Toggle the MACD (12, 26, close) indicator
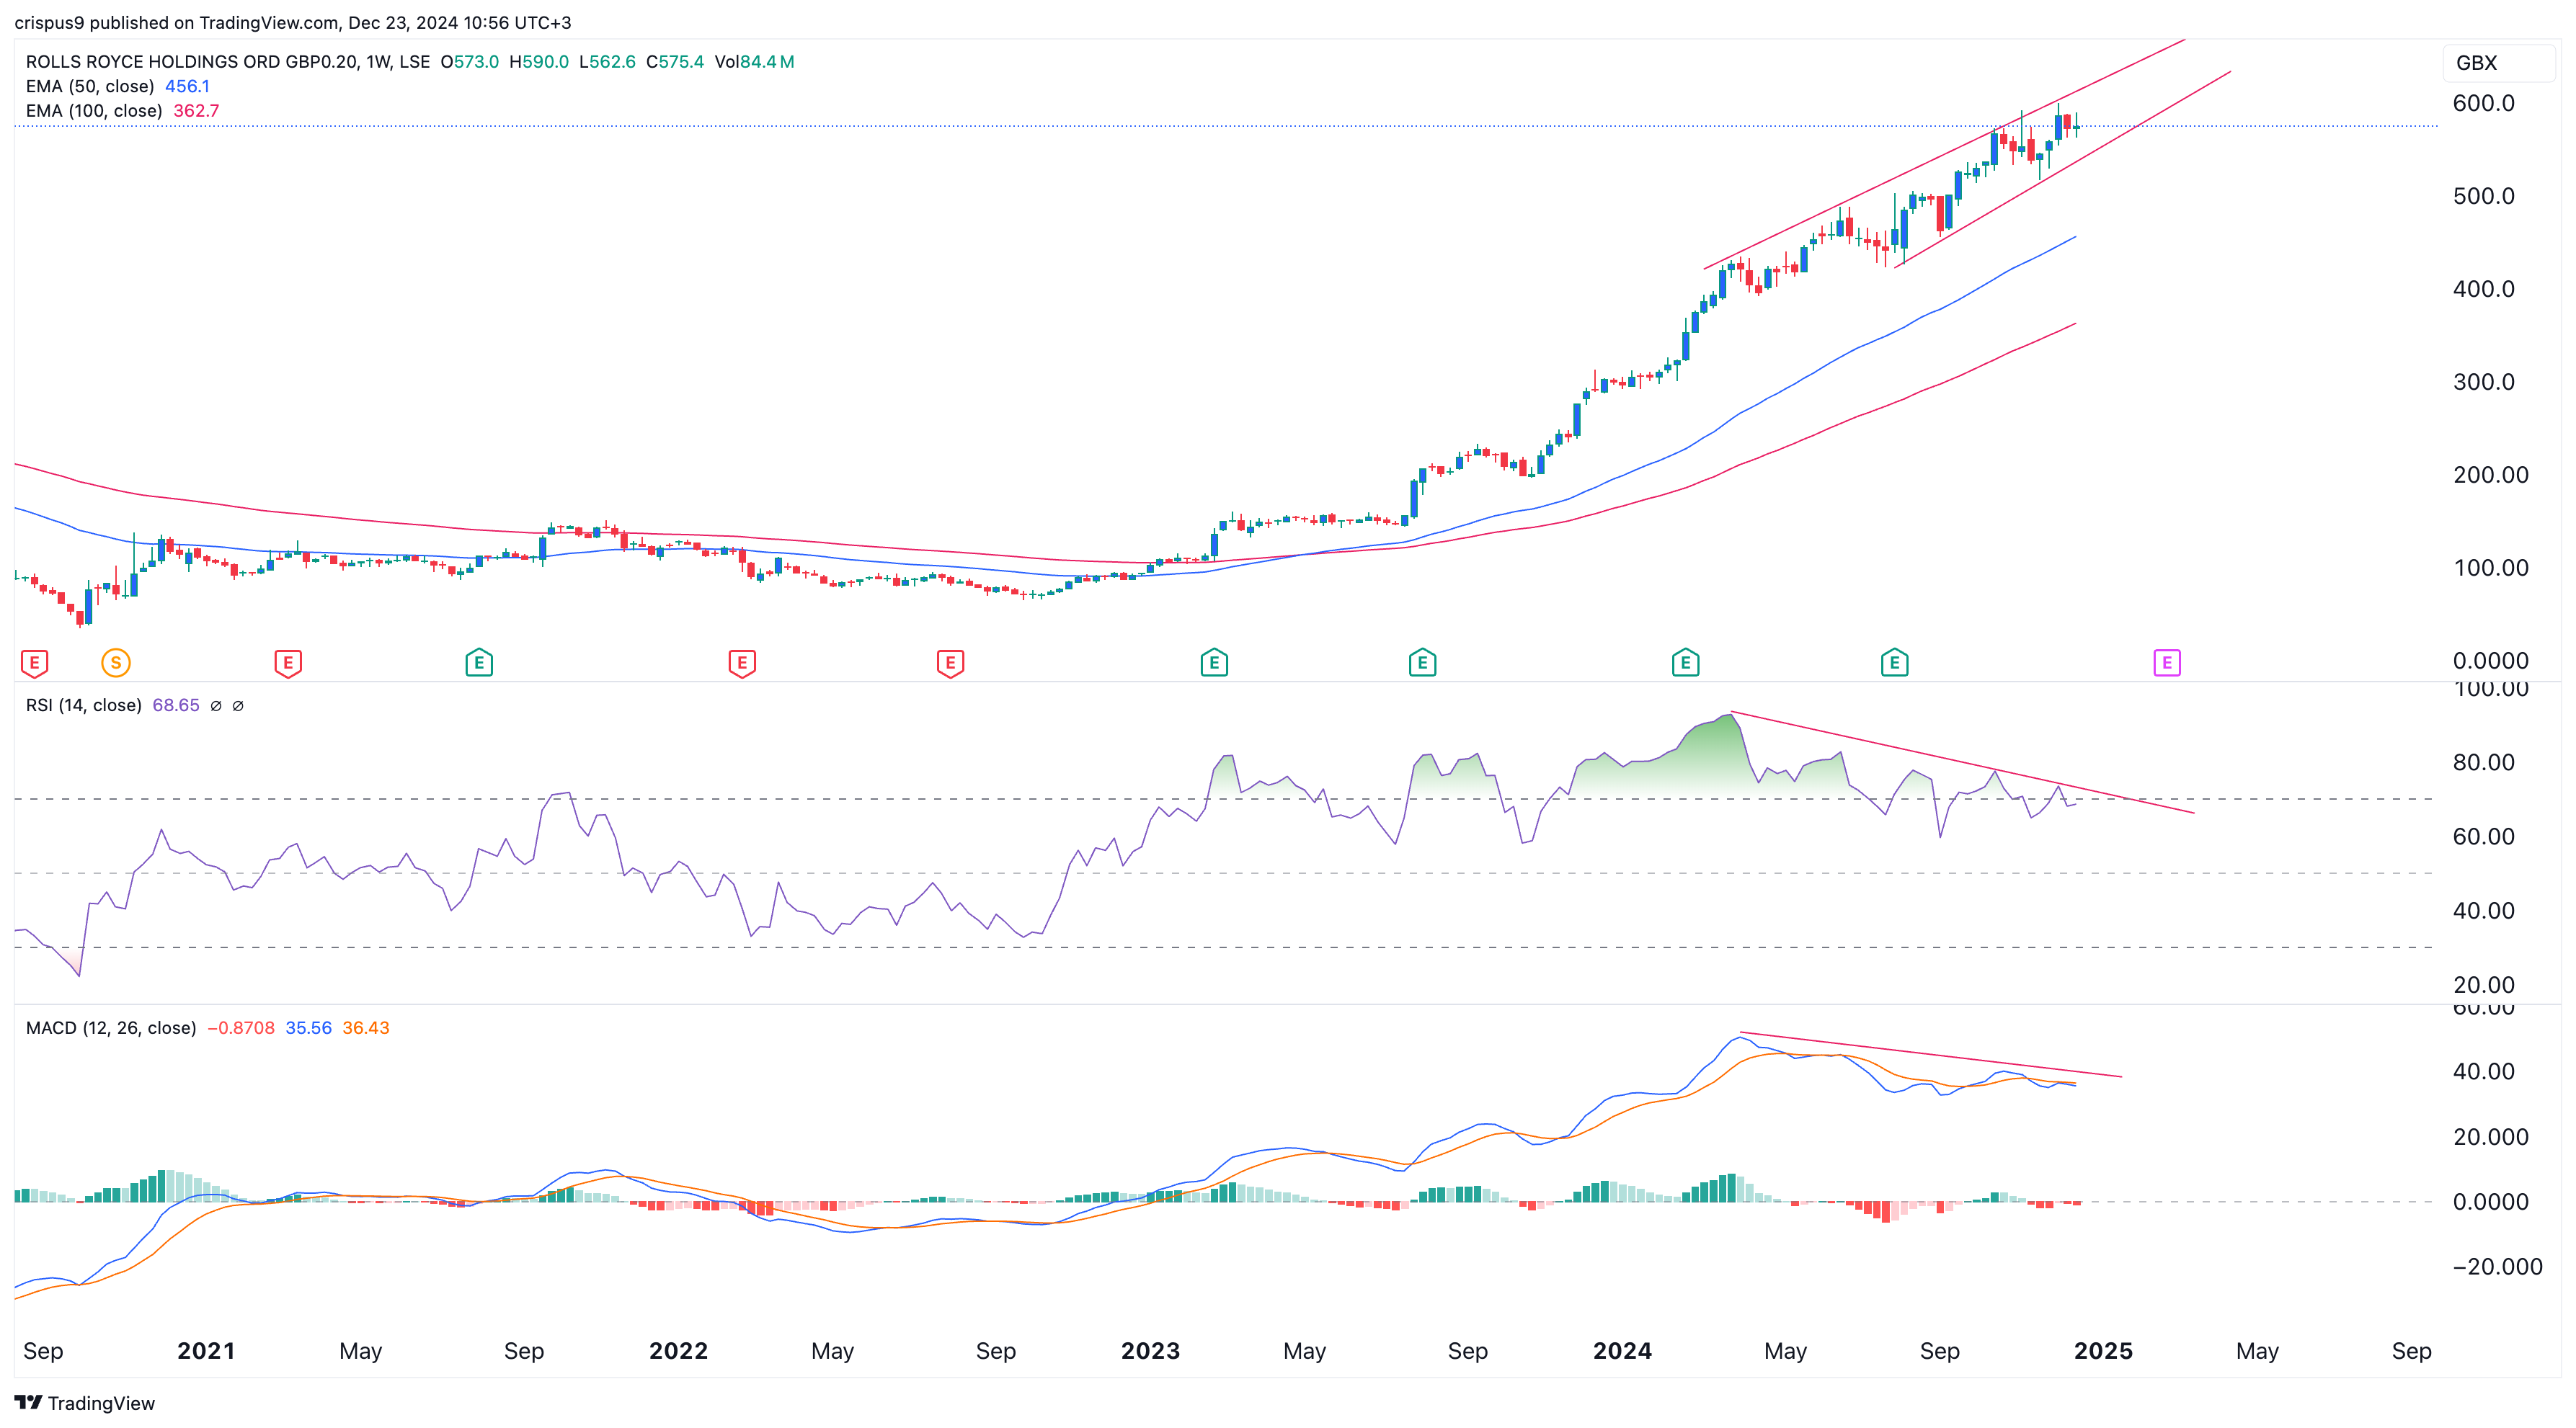 [x=110, y=1027]
